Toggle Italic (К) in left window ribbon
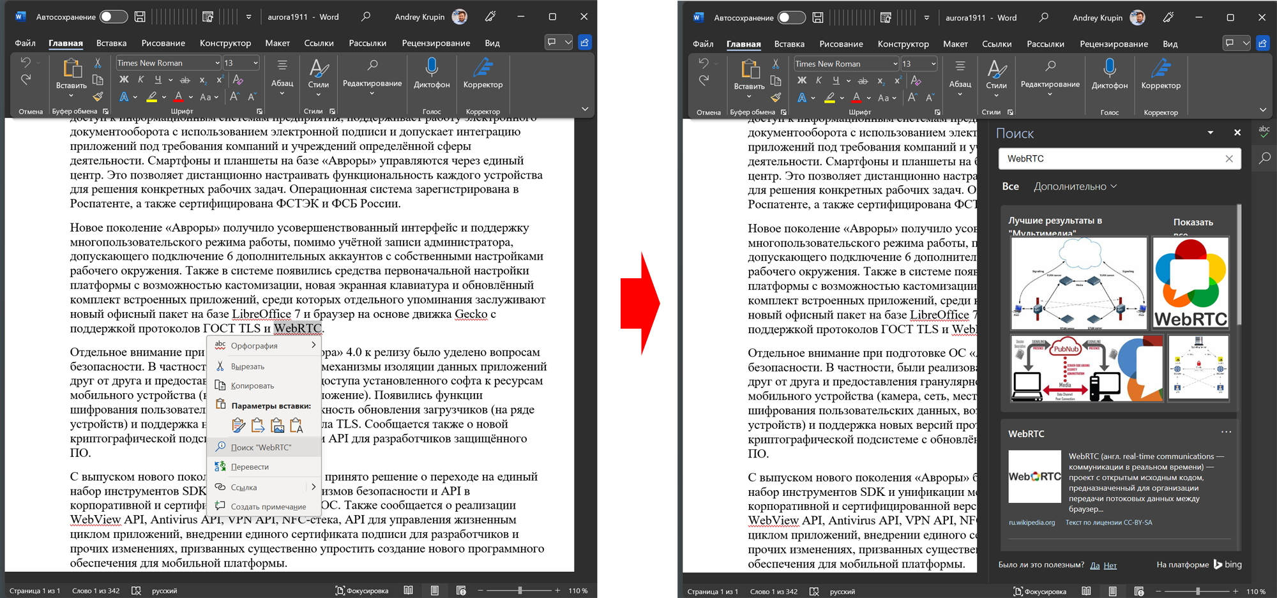 click(x=141, y=80)
